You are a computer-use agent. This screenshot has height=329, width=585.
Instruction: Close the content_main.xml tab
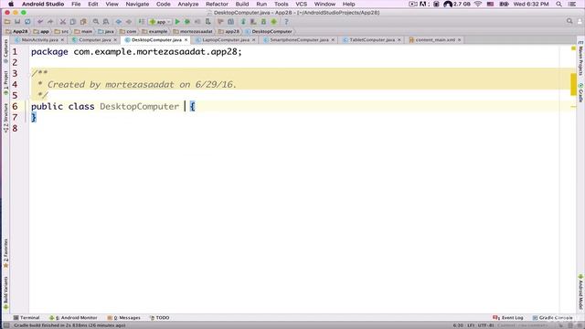[x=459, y=40]
